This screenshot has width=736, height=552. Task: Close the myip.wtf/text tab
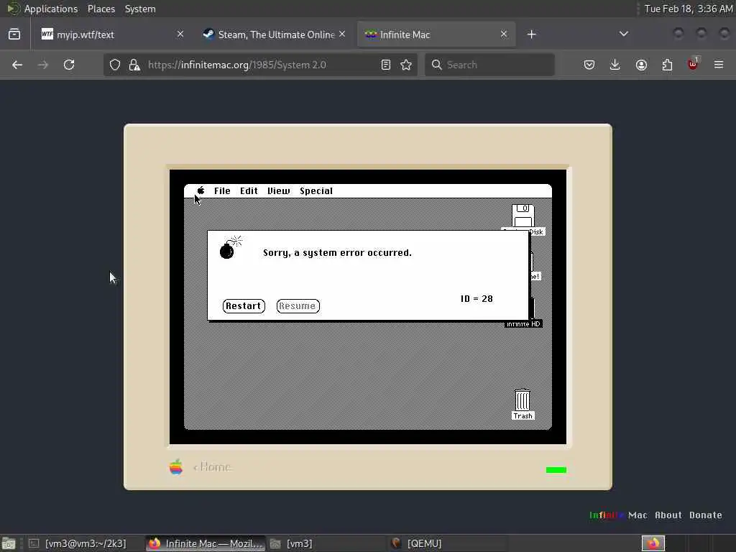click(180, 34)
